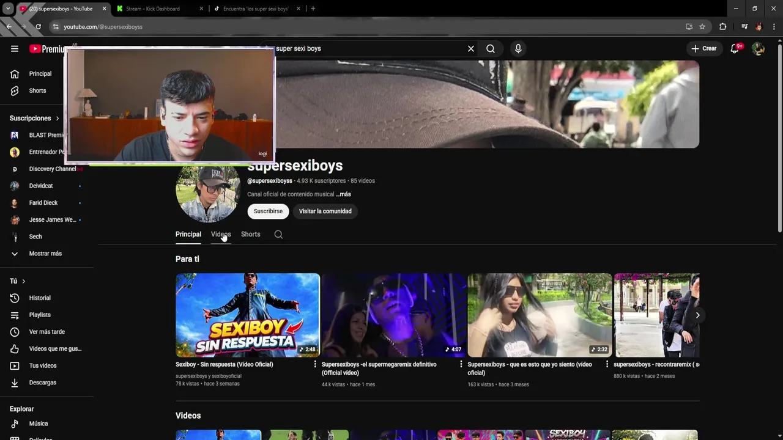Open options for Sin respuesta video
The image size is (783, 440).
click(316, 364)
